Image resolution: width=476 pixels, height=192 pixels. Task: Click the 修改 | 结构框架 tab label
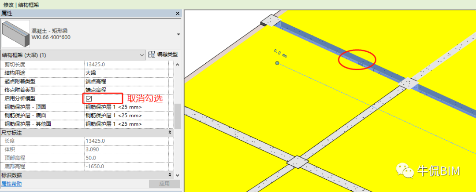click(x=21, y=5)
